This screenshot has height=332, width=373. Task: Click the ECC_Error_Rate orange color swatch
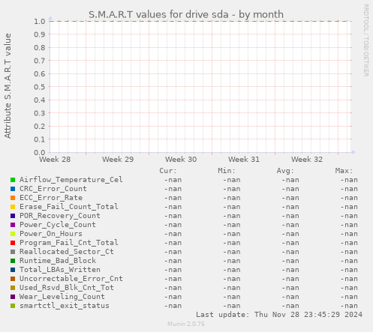pyautogui.click(x=13, y=198)
